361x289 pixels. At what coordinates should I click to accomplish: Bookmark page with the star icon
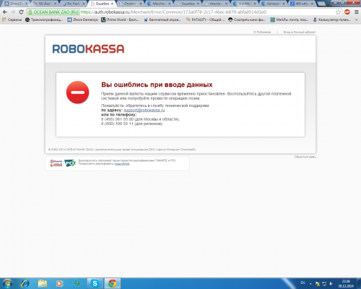(x=338, y=12)
